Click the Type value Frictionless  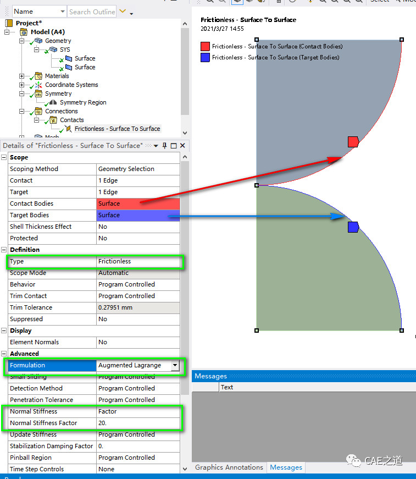pos(138,261)
